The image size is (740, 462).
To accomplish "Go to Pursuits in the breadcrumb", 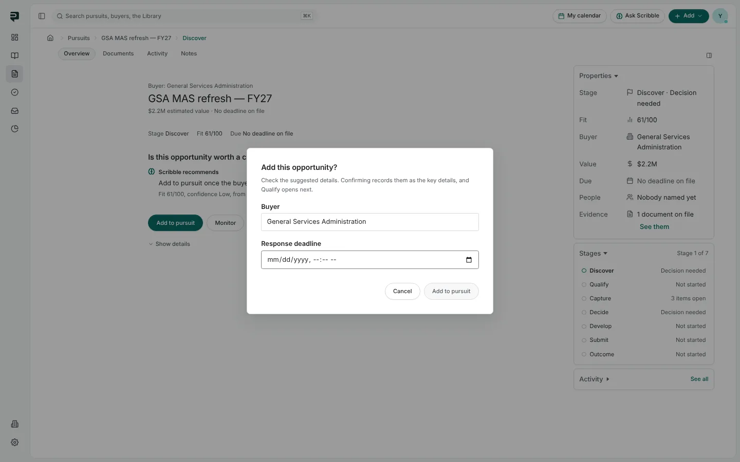I will click(x=79, y=38).
